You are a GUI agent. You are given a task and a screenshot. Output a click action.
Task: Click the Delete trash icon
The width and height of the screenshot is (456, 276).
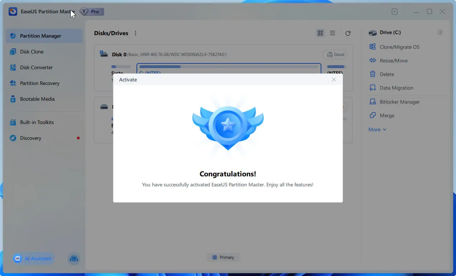coord(373,74)
